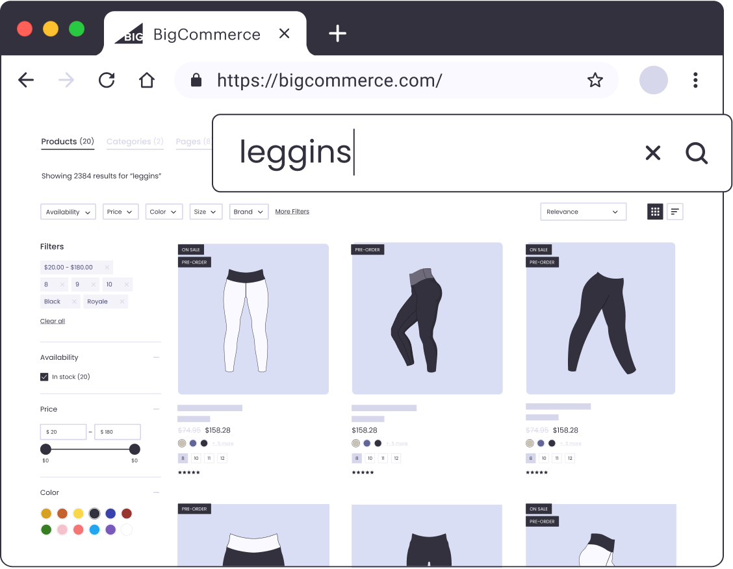Click the browser URL address bar
Screen dimensions: 733x569
[x=396, y=80]
